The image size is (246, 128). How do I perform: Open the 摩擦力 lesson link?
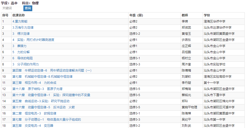point(19,46)
